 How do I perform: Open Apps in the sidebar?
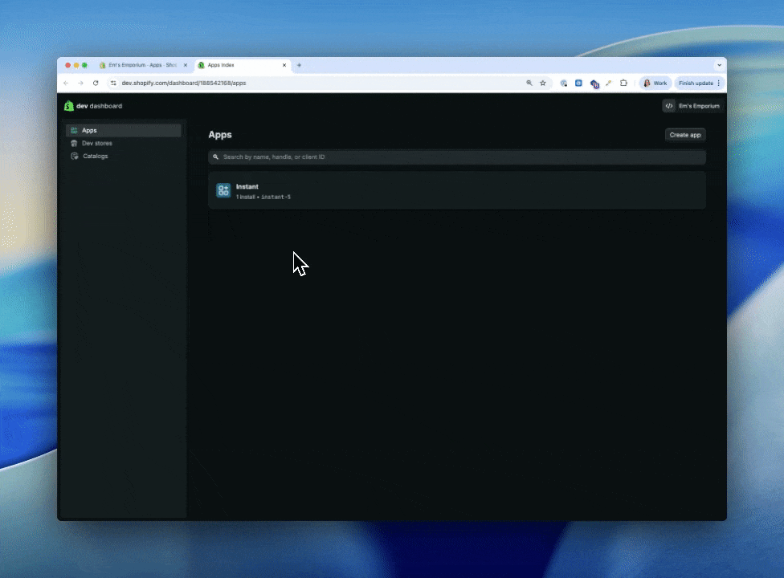click(89, 130)
